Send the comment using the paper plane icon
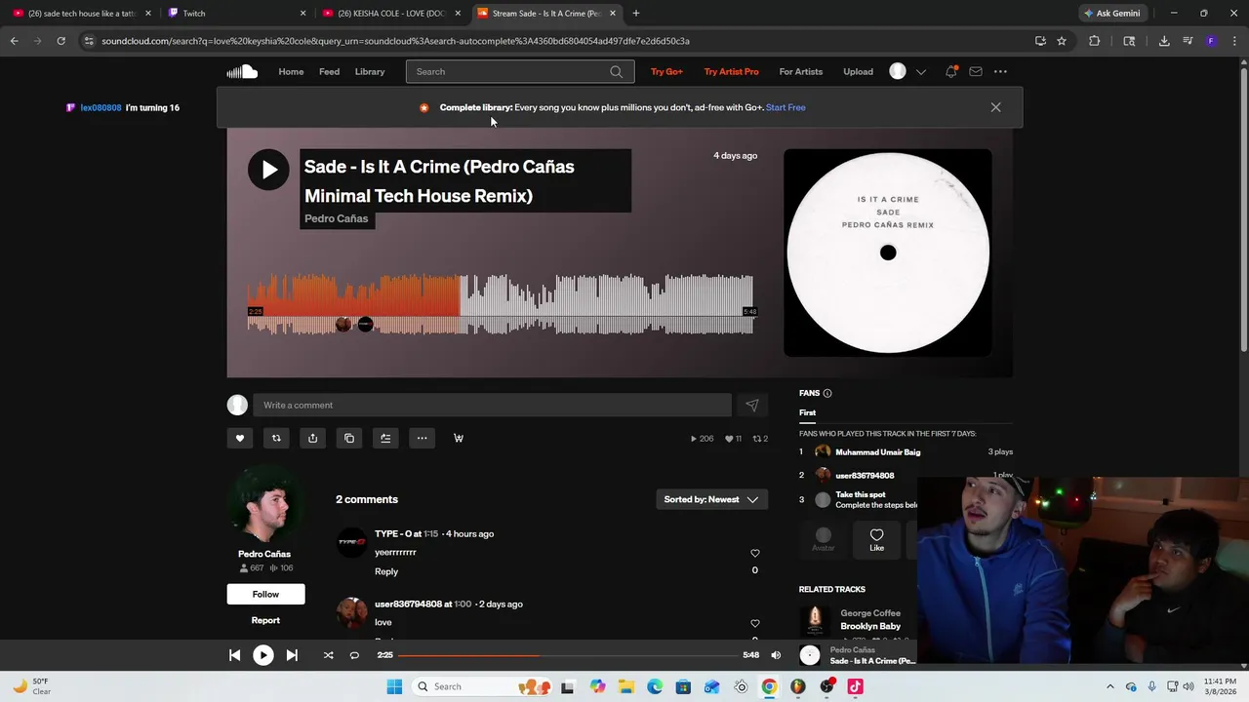 click(x=751, y=405)
